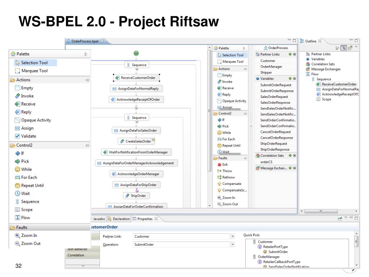This screenshot has height=277, width=369.
Task: Select Opaque Activity in the enlarged Palette
Action: pos(33,120)
